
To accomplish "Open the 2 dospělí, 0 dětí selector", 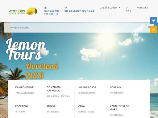I will pos(87,93).
